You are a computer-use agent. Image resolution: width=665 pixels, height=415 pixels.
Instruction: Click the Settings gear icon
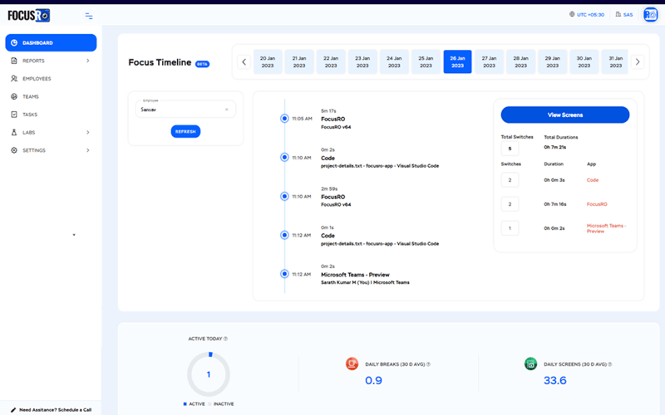(x=14, y=150)
